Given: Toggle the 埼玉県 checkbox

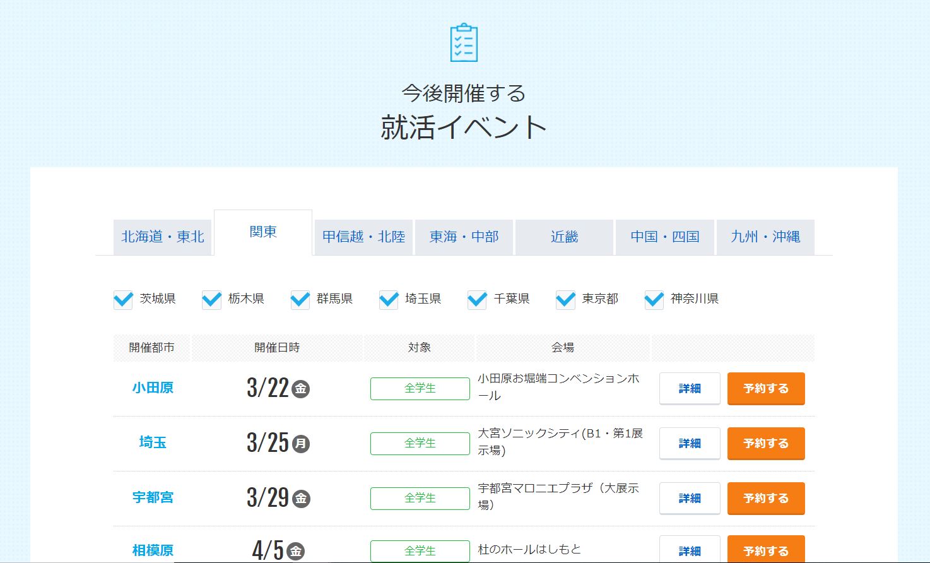Looking at the screenshot, I should pos(389,299).
